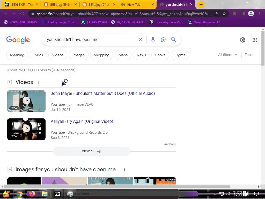Go back with browser back arrow
Image resolution: width=265 pixels, height=199 pixels.
click(x=6, y=14)
